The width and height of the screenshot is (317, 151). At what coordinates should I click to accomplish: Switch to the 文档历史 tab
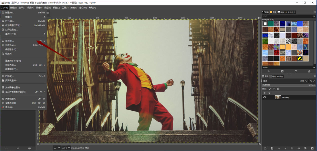point(290,12)
